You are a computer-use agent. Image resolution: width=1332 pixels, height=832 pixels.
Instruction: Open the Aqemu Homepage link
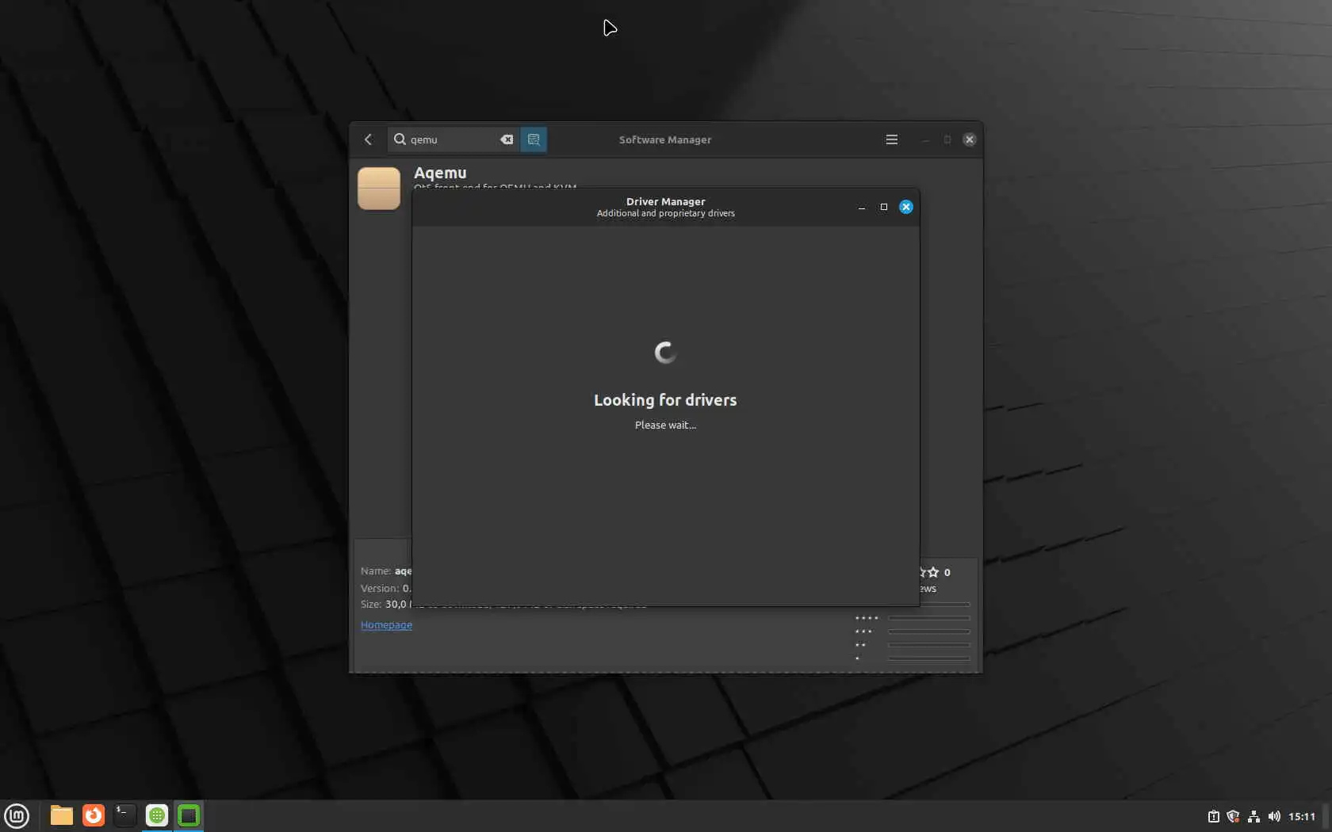point(386,625)
